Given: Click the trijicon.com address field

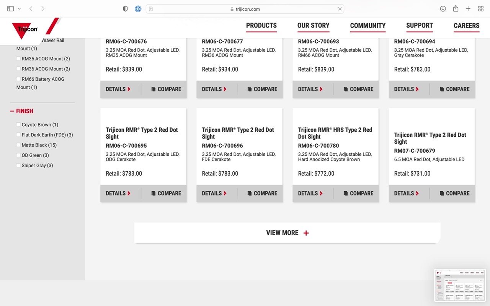Looking at the screenshot, I should point(245,9).
